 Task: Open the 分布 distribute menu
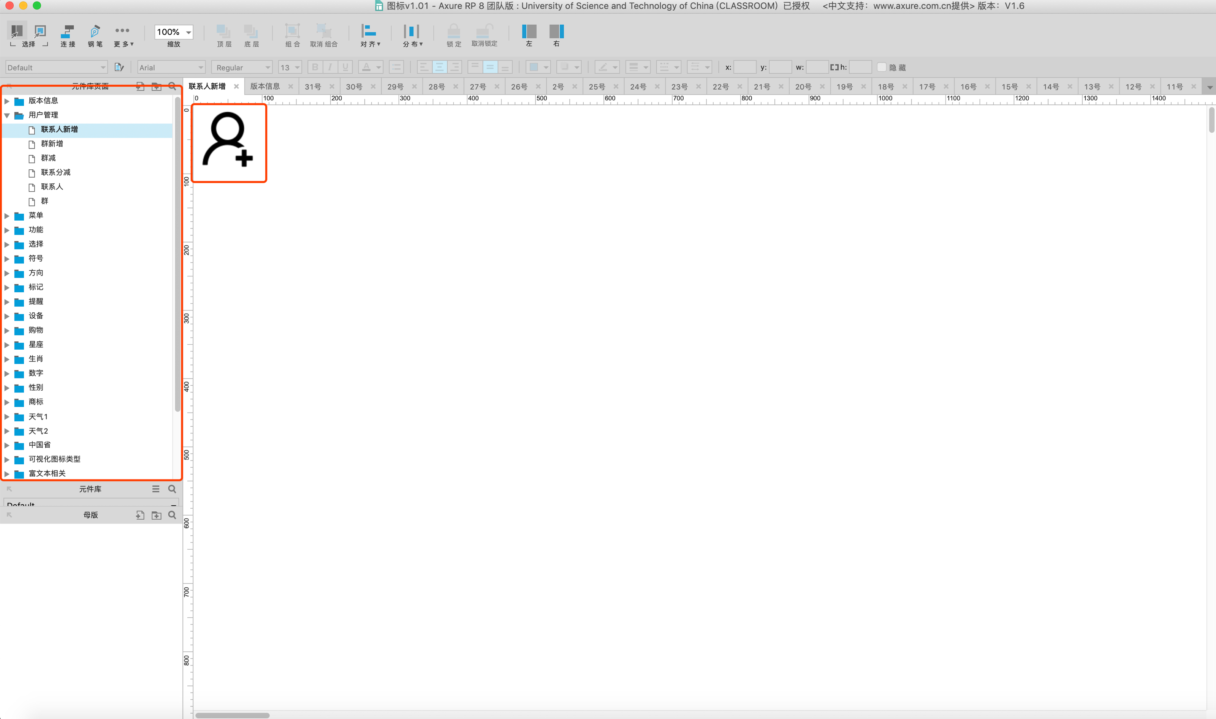point(412,36)
